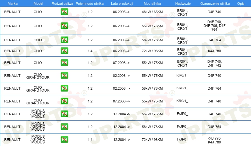Click 12.2004 -> in the Modus D4F 740 row
251x146 pixels.
(122, 114)
